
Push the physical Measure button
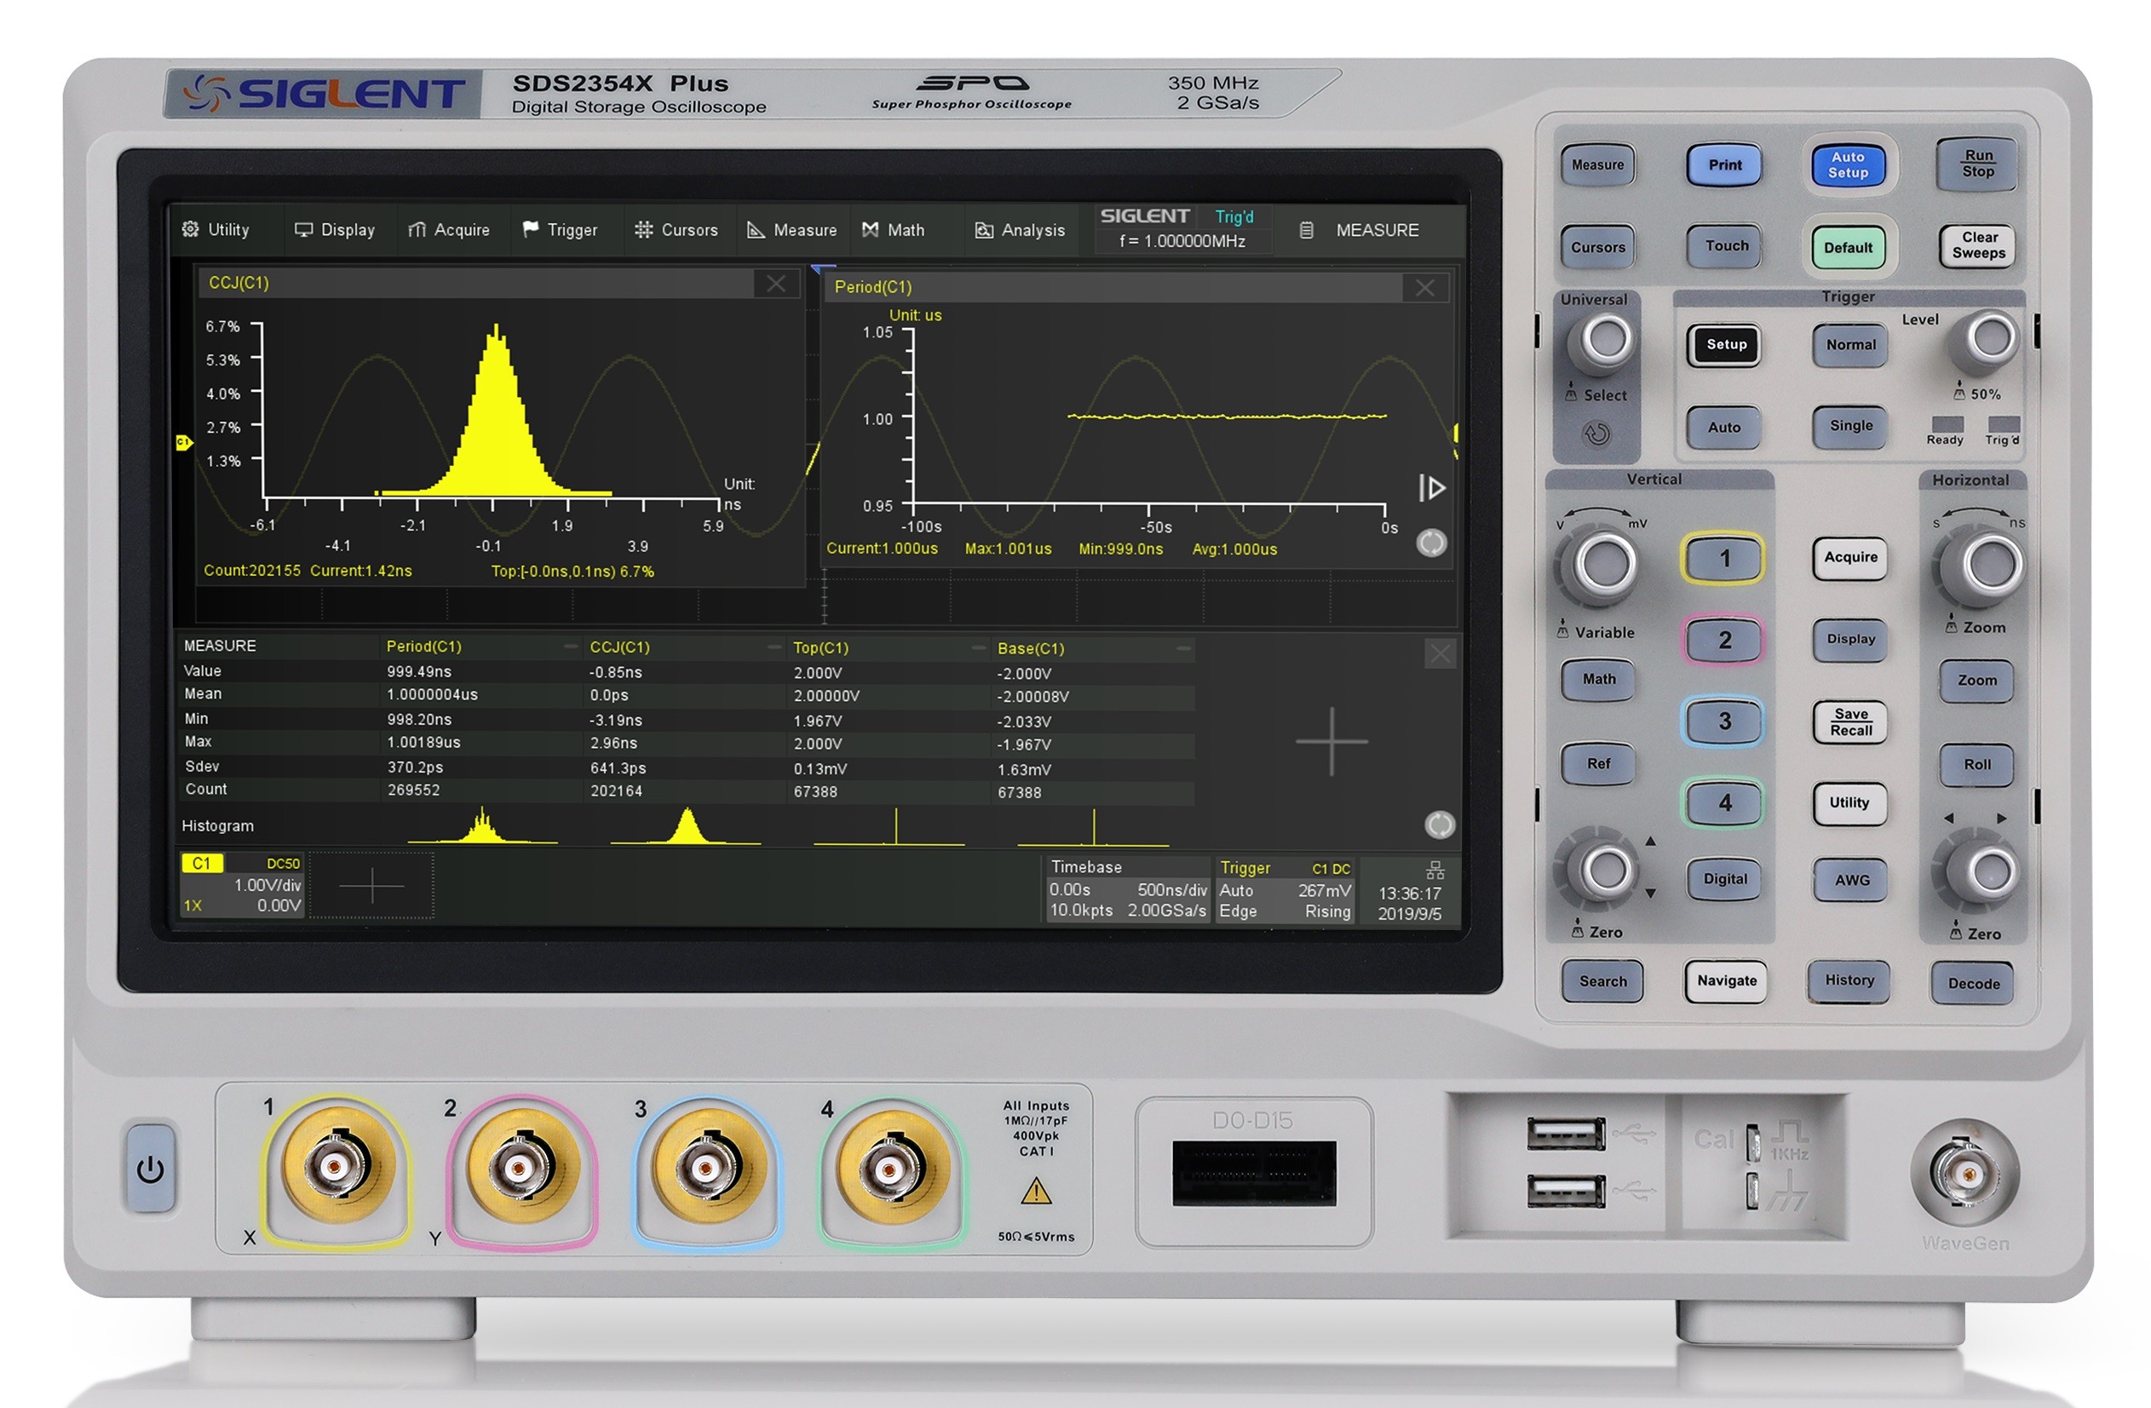pyautogui.click(x=1597, y=165)
